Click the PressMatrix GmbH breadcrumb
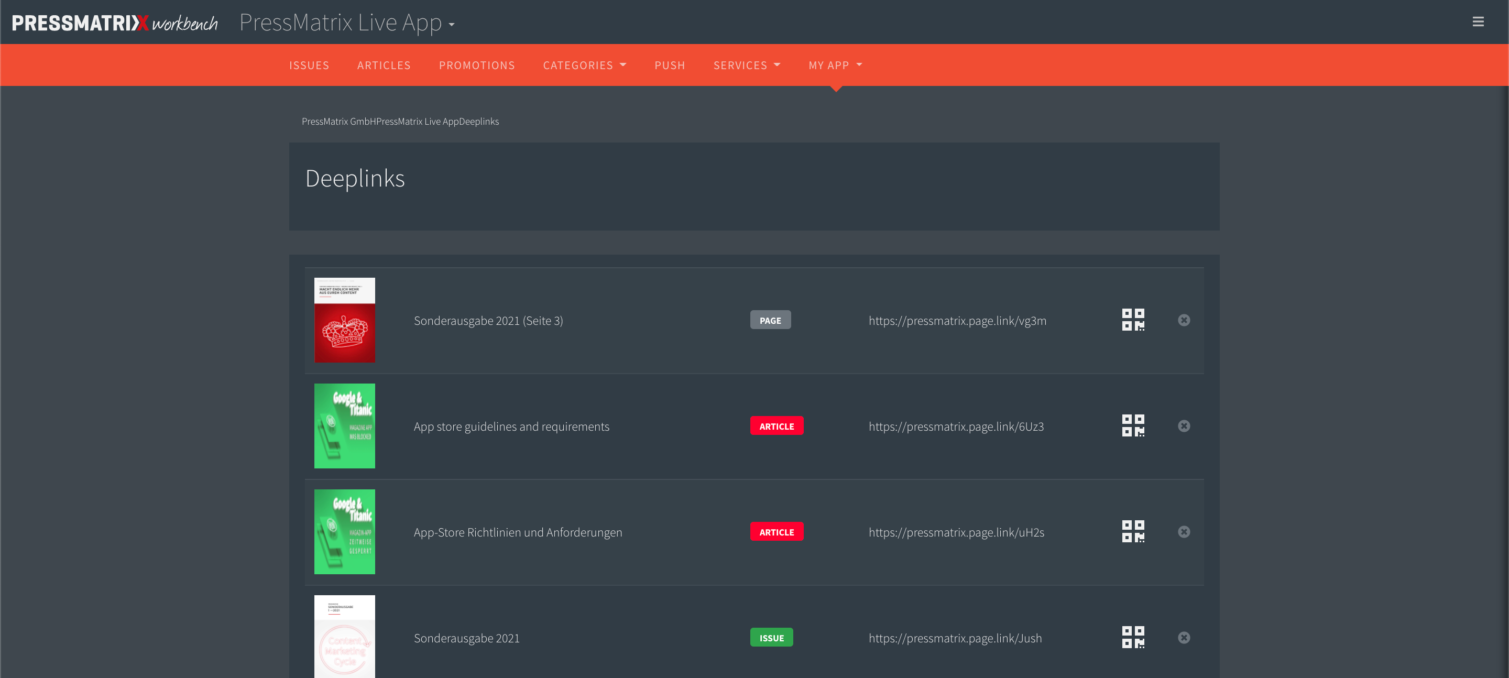Screen dimensions: 1509x678 pos(338,122)
